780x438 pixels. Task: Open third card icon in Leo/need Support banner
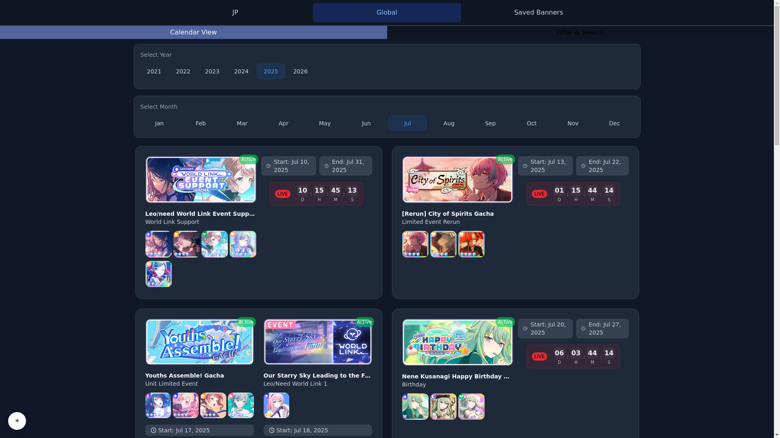(214, 244)
